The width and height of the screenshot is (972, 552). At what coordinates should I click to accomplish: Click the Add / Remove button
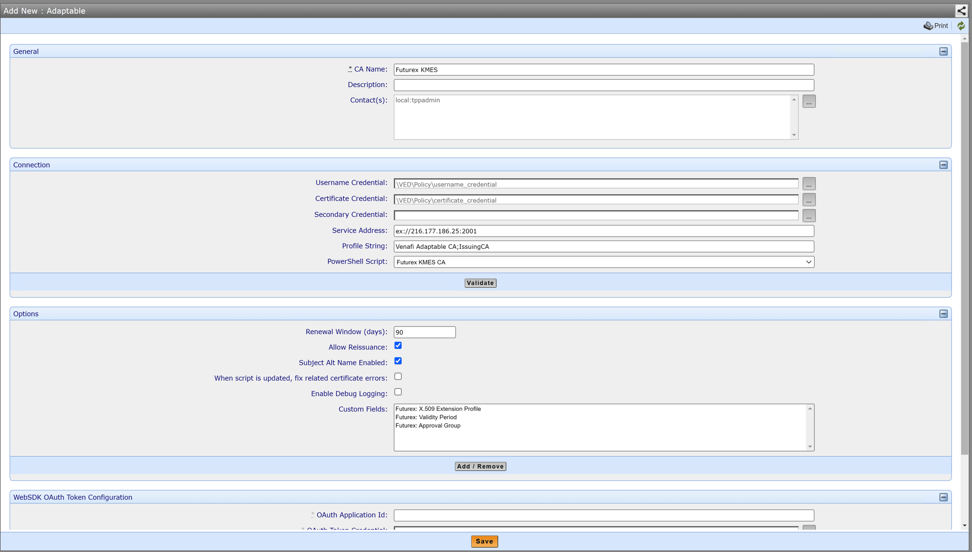[x=480, y=466]
